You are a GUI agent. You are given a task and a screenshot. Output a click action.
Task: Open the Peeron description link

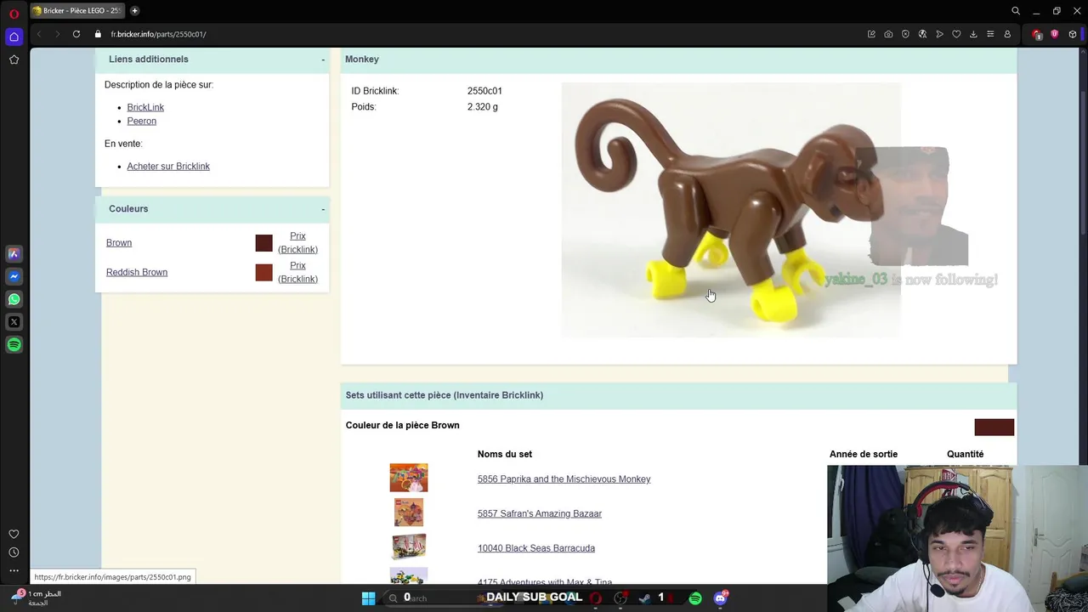click(141, 121)
